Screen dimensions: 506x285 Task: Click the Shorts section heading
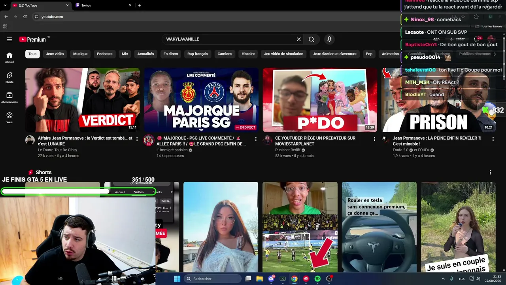(43, 172)
